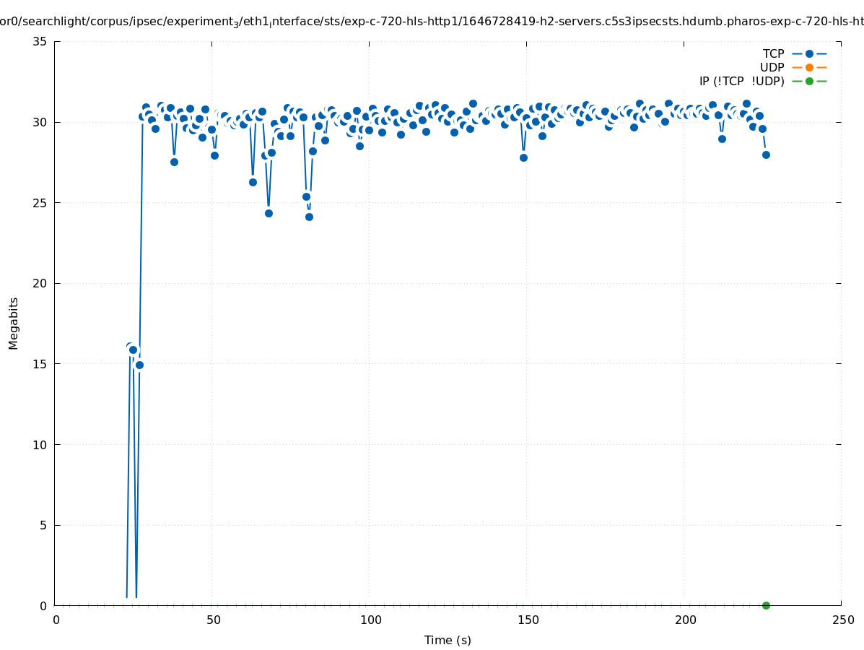Select the IP (!TCP !UDP) legend label
Screen dimensions: 864x650
[741, 81]
